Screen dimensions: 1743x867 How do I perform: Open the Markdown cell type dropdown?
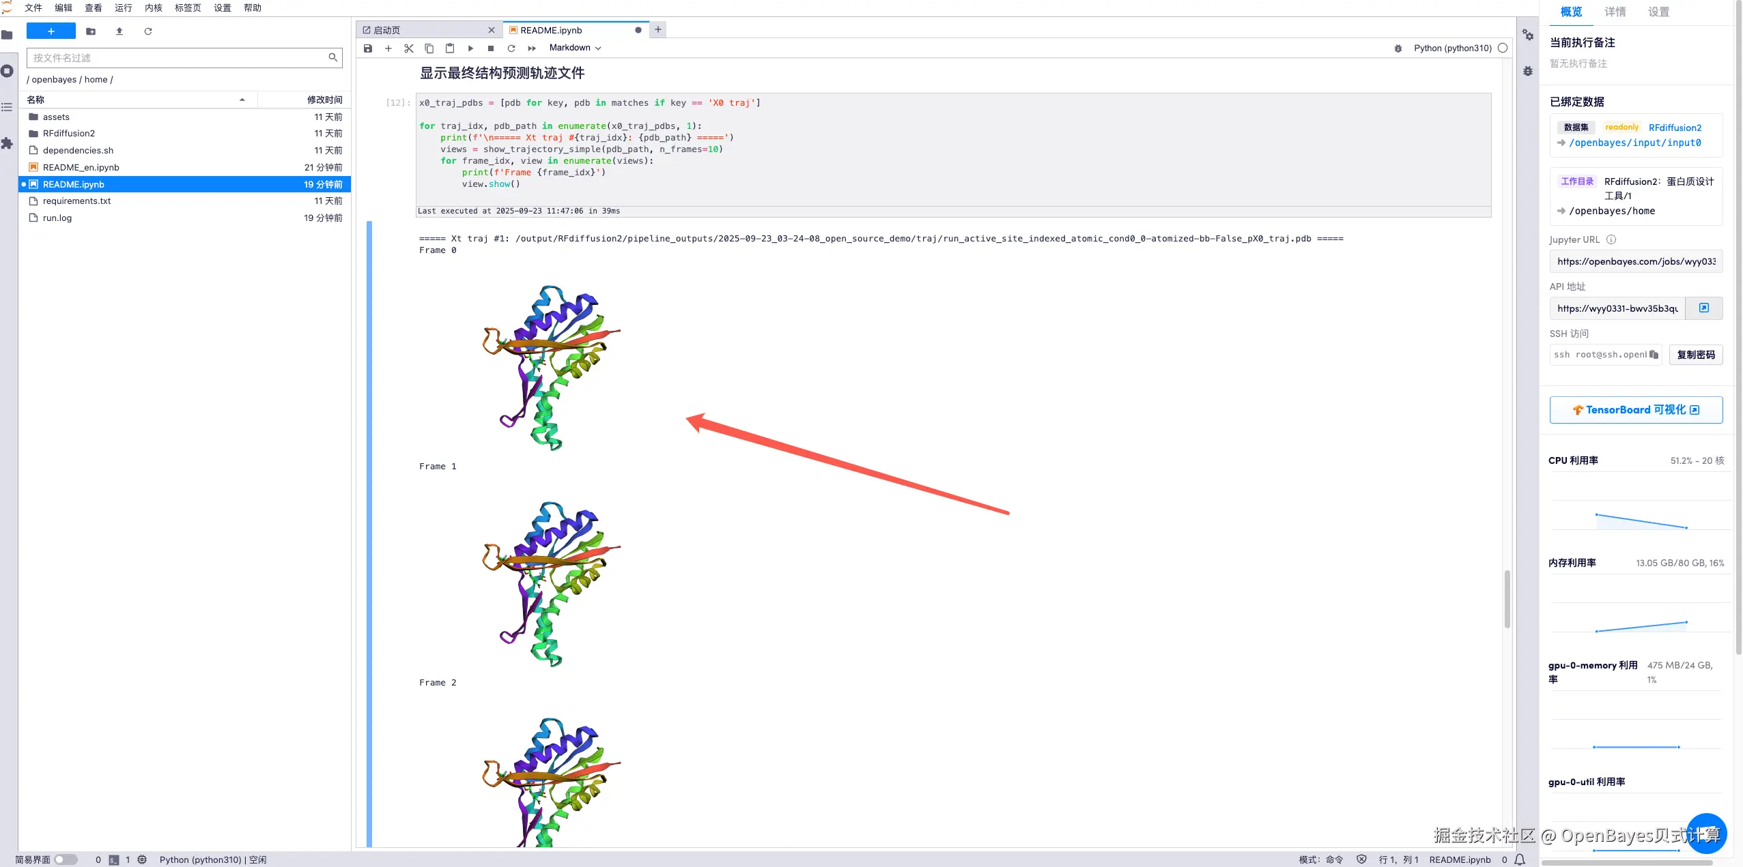575,48
